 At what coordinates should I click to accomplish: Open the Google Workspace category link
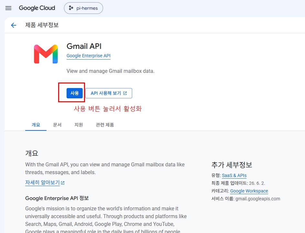[x=249, y=191]
